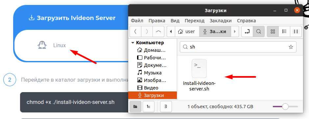Show tree view sidebar button

pyautogui.click(x=148, y=107)
